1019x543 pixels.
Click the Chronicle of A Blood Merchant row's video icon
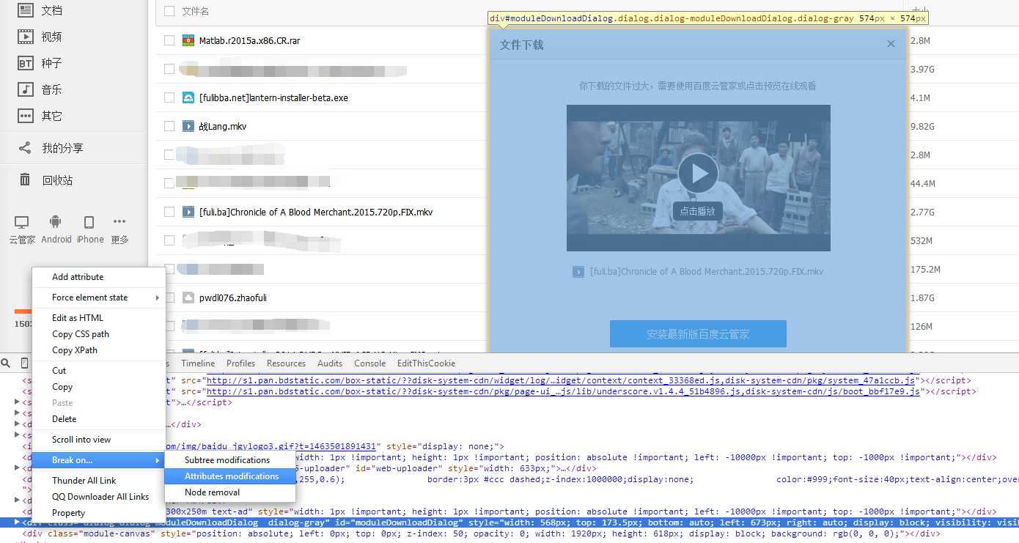tap(188, 212)
